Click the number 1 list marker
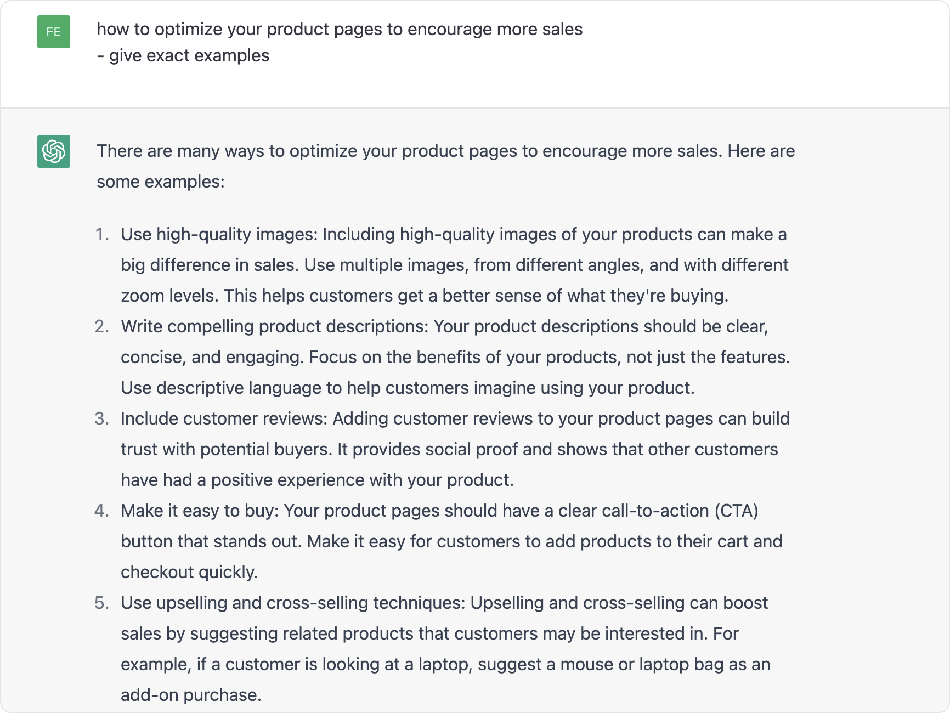The height and width of the screenshot is (713, 950). [x=102, y=234]
